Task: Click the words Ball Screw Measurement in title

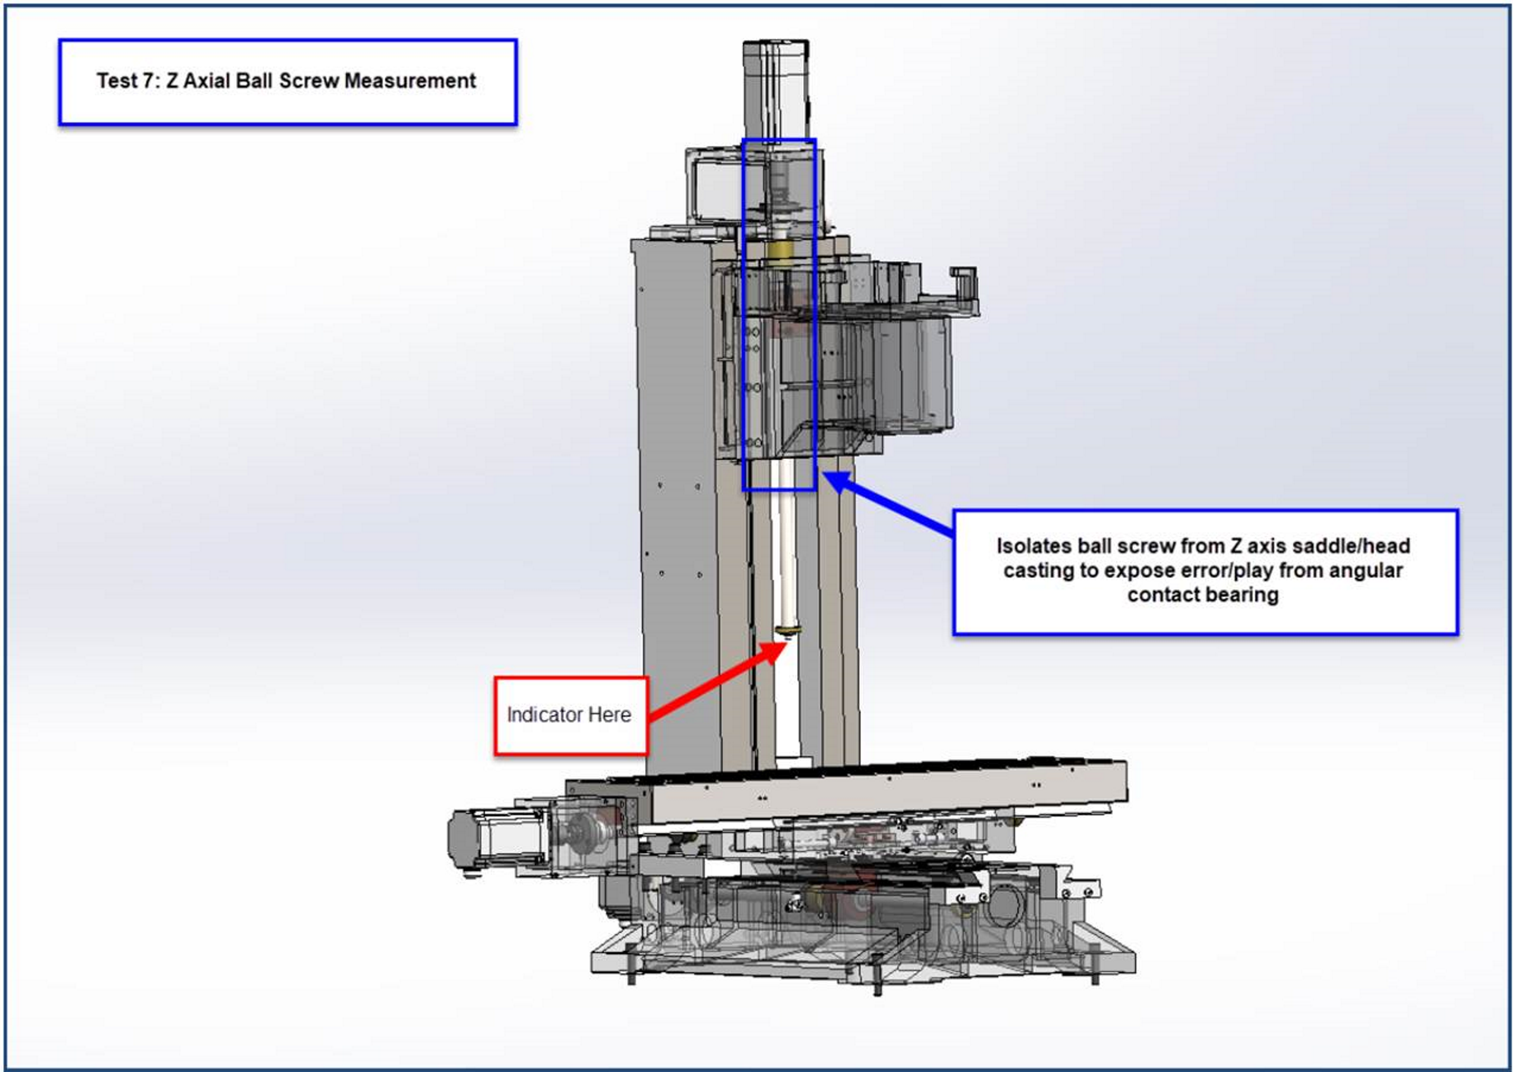Action: pos(357,81)
